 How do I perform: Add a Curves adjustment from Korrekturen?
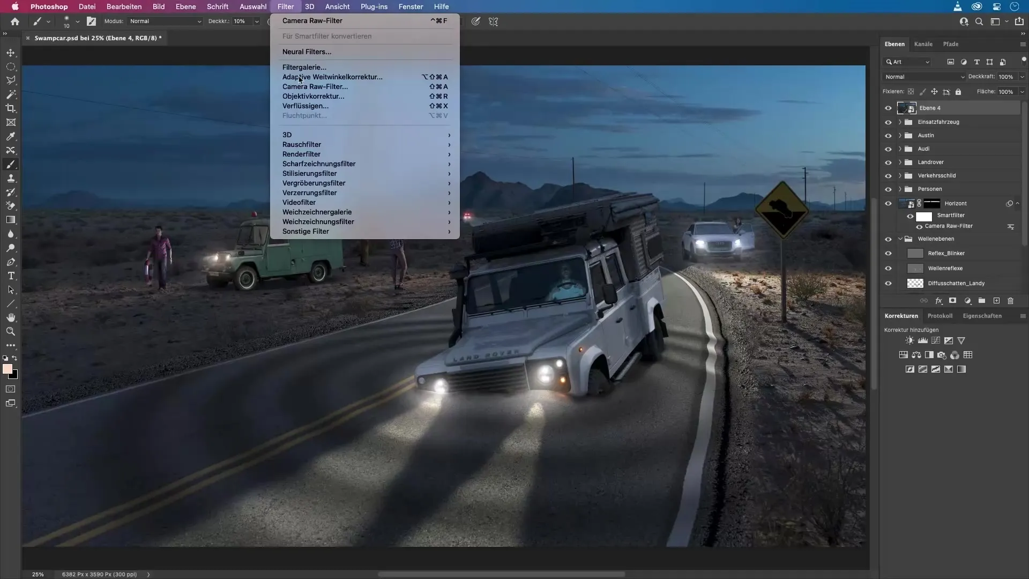tap(936, 340)
